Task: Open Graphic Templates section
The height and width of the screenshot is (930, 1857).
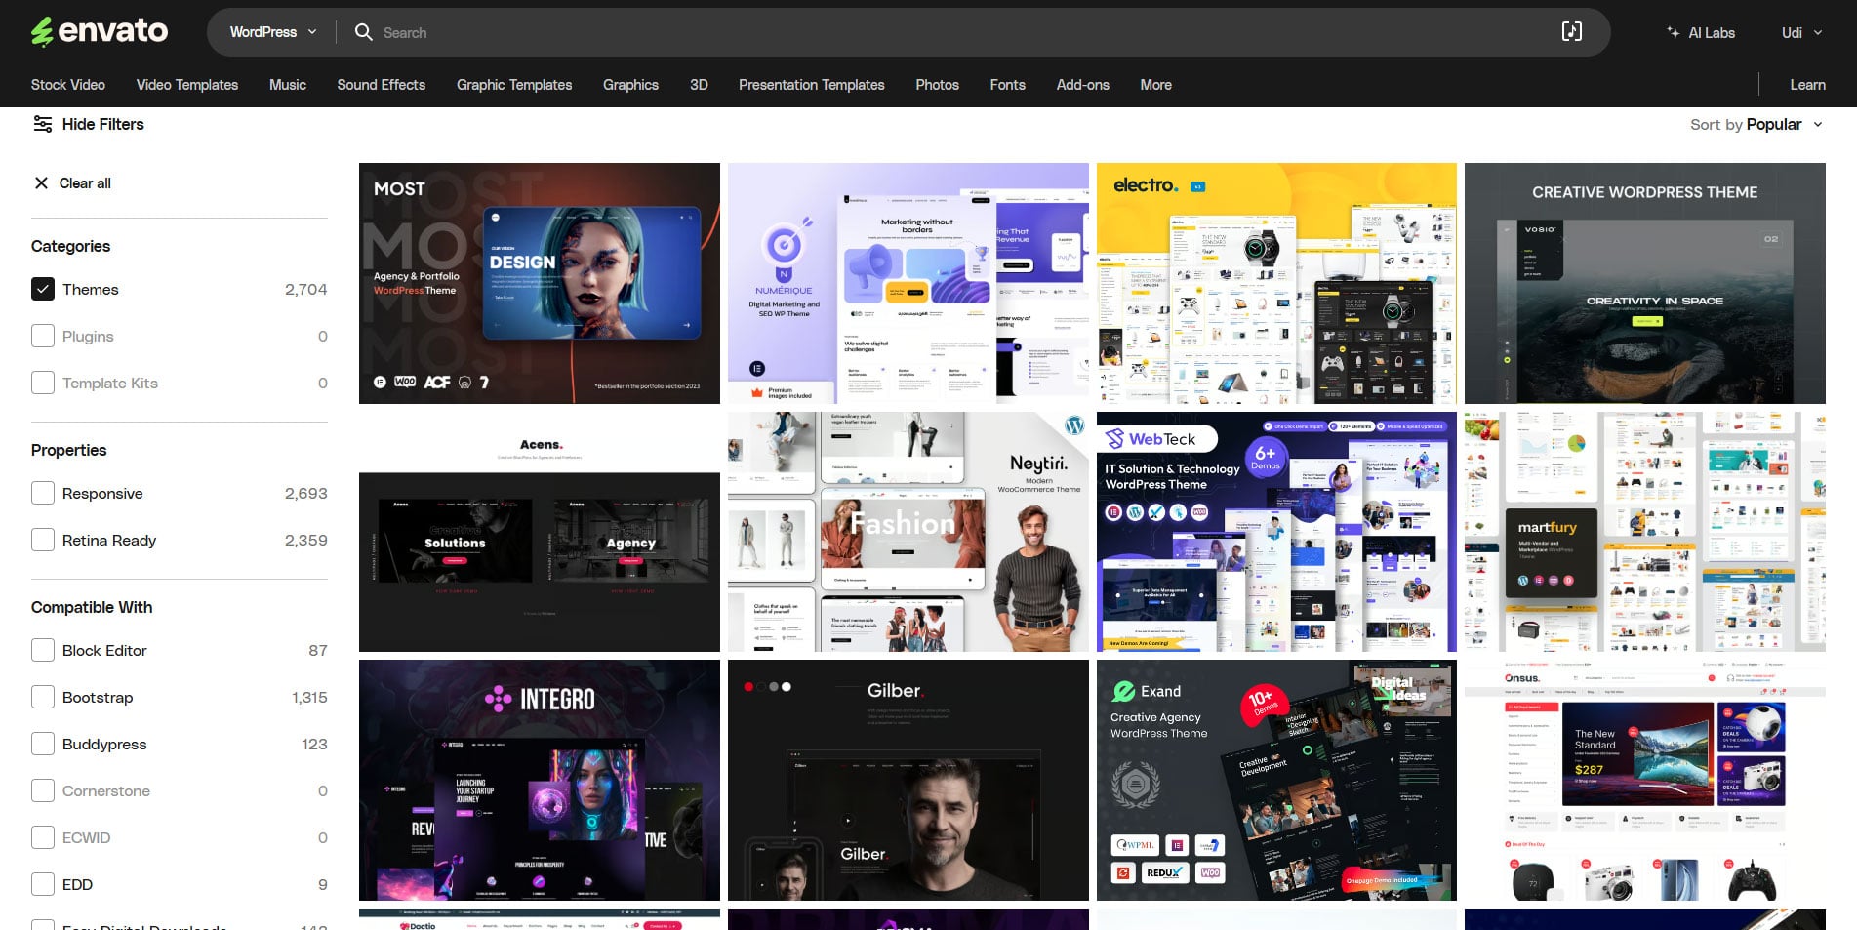Action: 514,85
